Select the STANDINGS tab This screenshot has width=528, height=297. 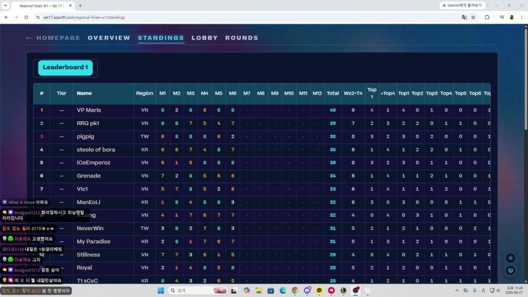click(x=161, y=38)
